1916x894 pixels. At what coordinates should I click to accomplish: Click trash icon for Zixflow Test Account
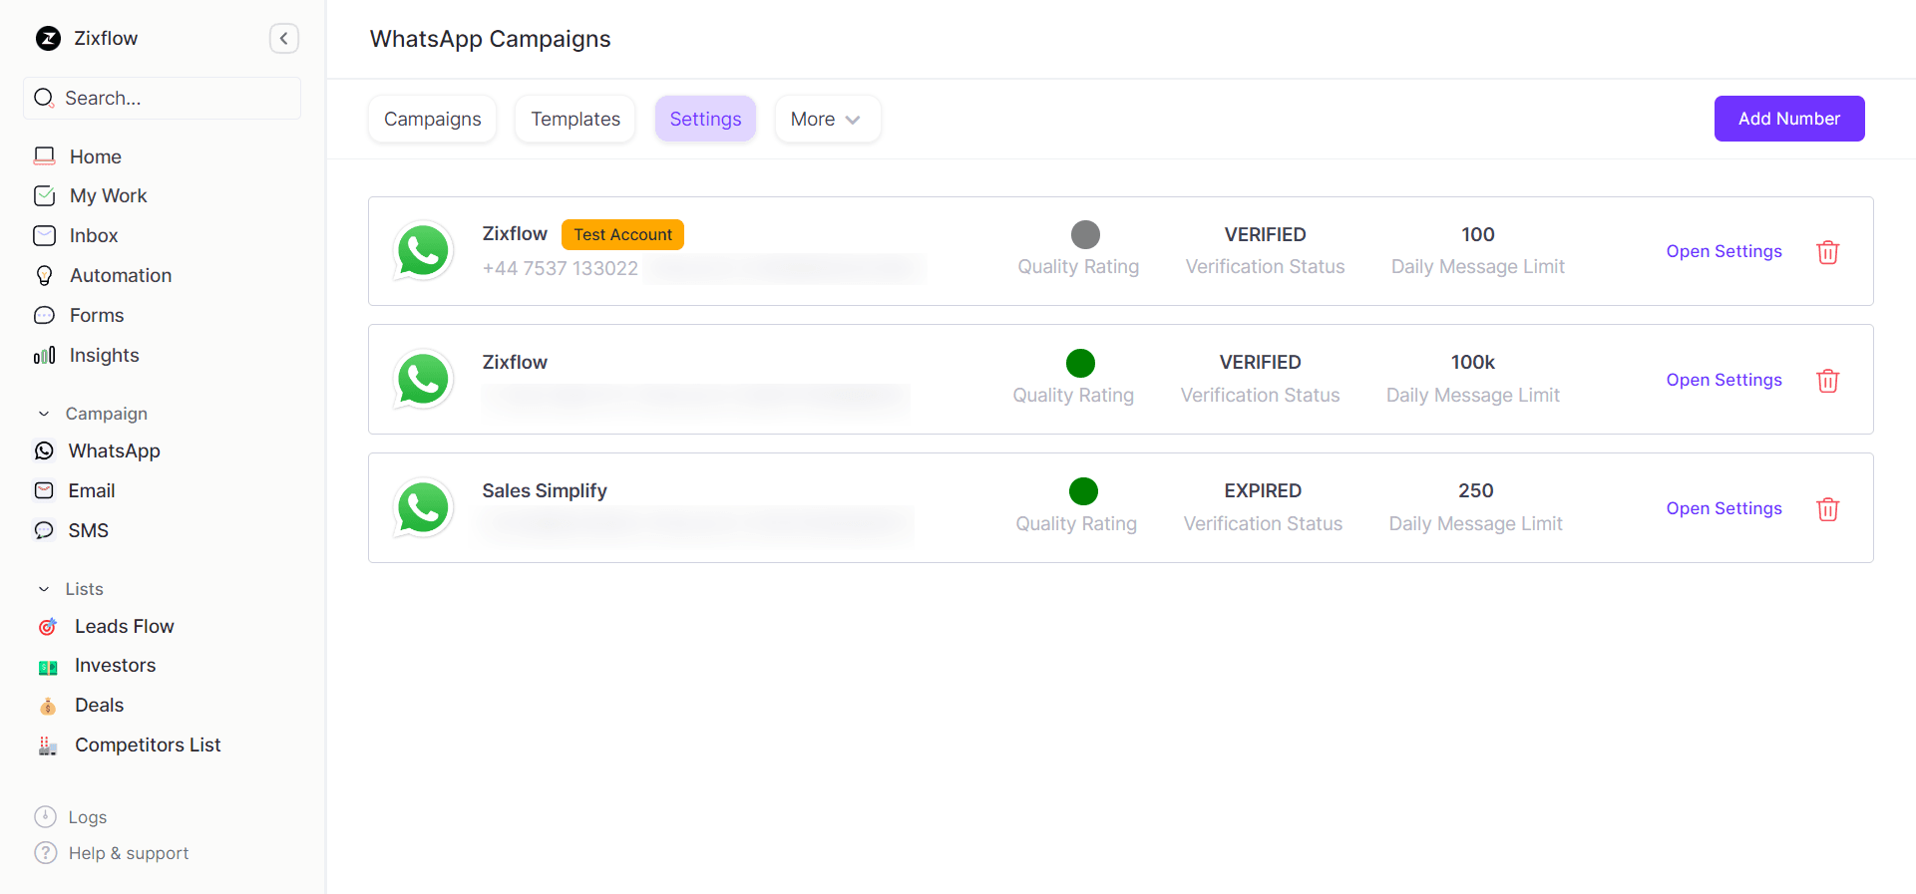click(1827, 252)
